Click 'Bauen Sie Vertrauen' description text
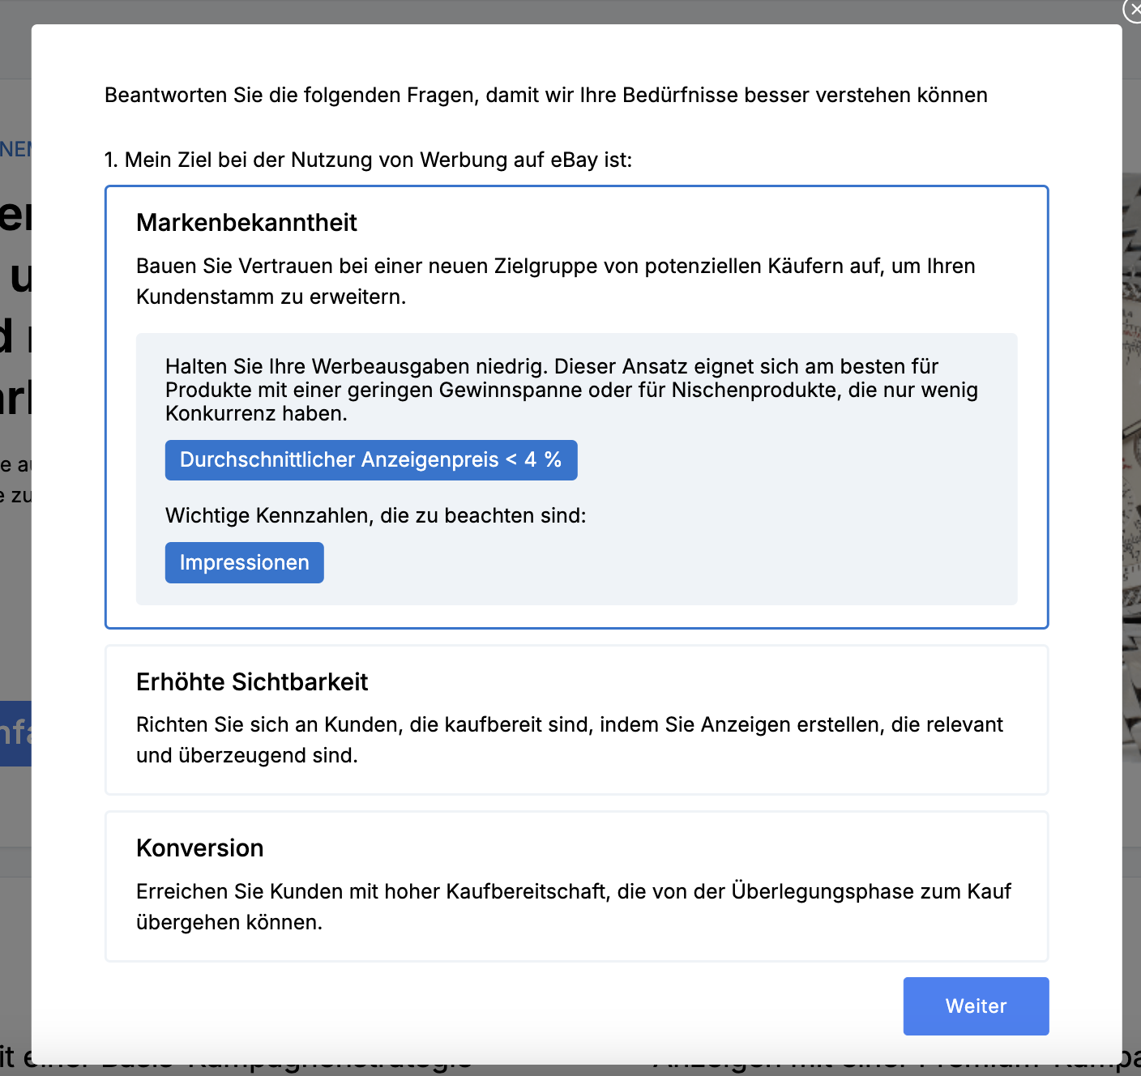The width and height of the screenshot is (1141, 1076). coord(555,281)
